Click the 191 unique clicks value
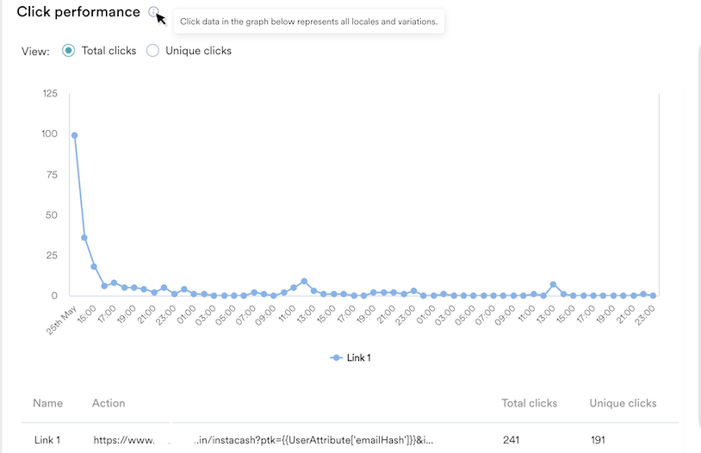This screenshot has width=701, height=453. 598,440
